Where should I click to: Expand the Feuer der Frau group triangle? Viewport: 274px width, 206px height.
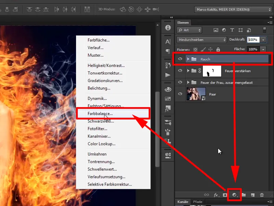[188, 82]
